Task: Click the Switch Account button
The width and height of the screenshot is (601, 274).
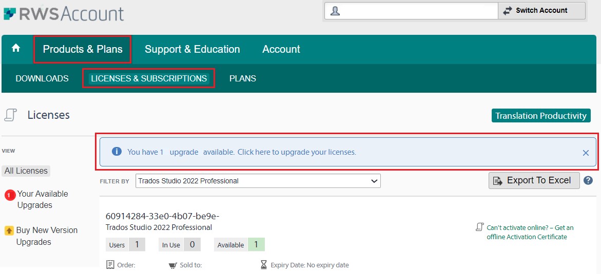Action: coord(541,11)
